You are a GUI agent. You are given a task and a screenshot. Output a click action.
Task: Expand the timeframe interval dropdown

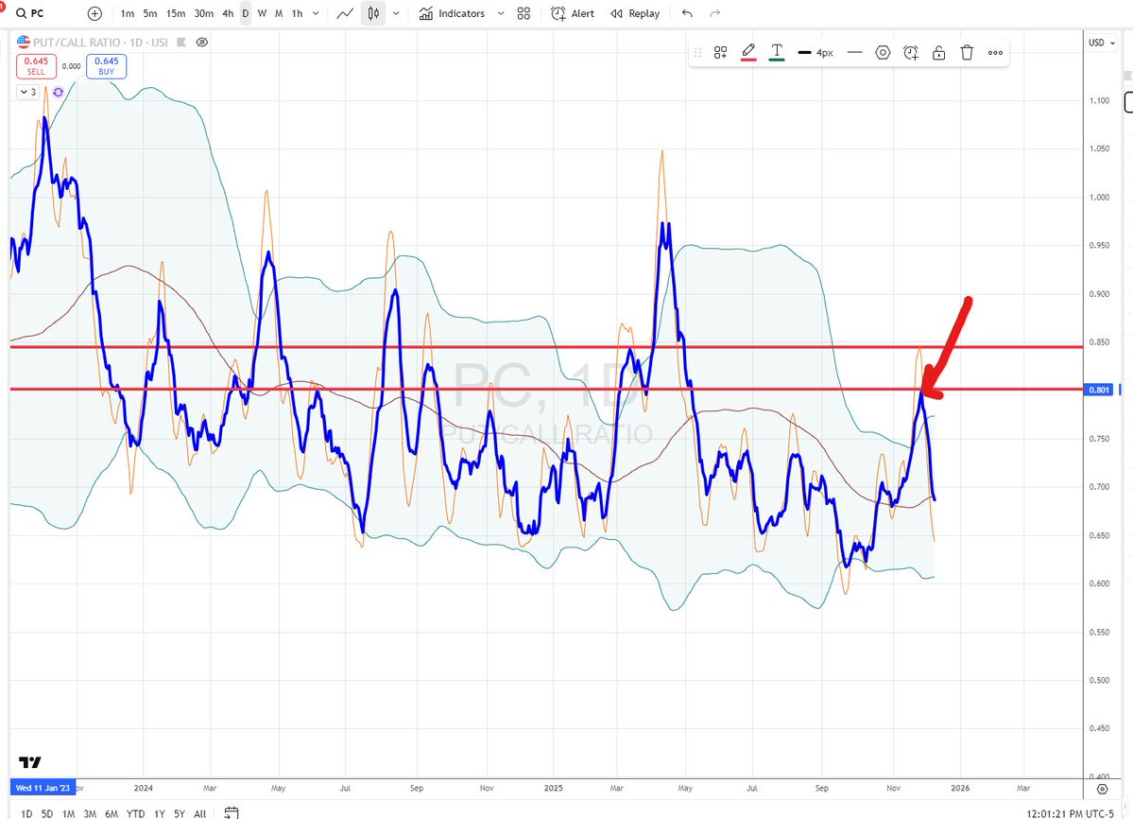point(316,14)
